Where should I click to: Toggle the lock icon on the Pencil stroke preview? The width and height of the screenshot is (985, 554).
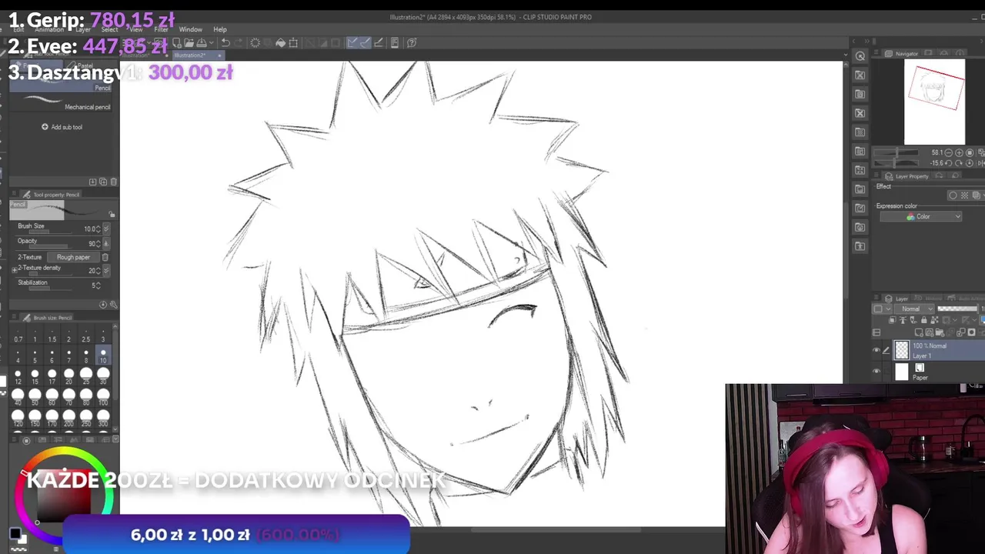(112, 215)
